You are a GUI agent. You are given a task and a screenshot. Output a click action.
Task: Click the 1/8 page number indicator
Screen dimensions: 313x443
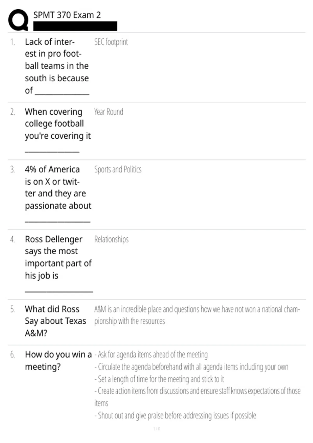point(156,428)
